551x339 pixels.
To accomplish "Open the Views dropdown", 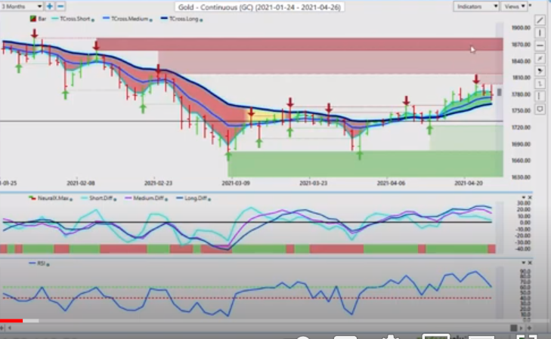I will click(x=515, y=6).
